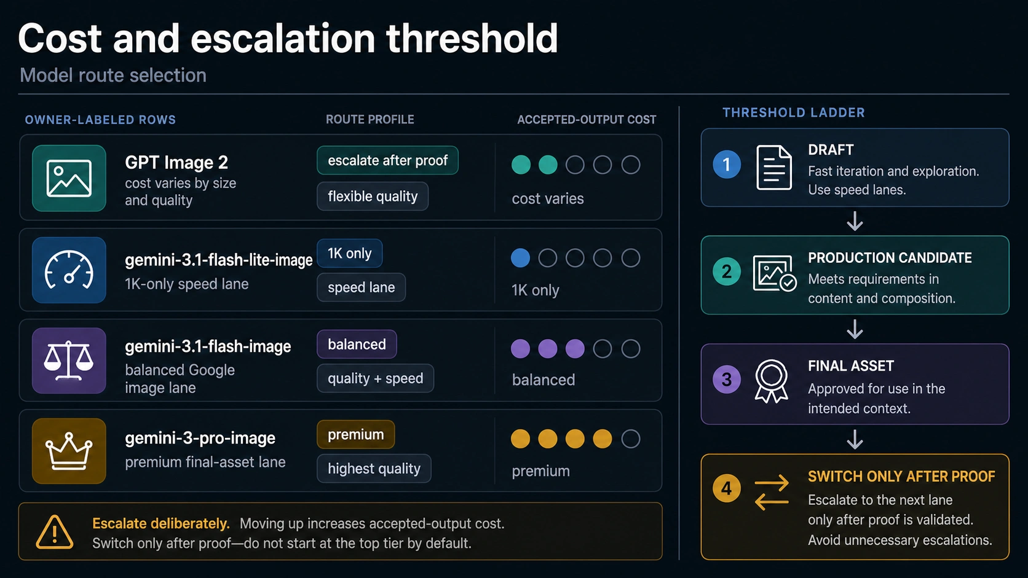
Task: Select the 'highest quality' tag
Action: [374, 469]
